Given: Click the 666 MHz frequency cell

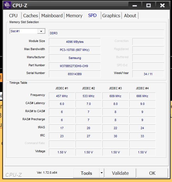Looking at the screenshot, I should tap(142, 96).
